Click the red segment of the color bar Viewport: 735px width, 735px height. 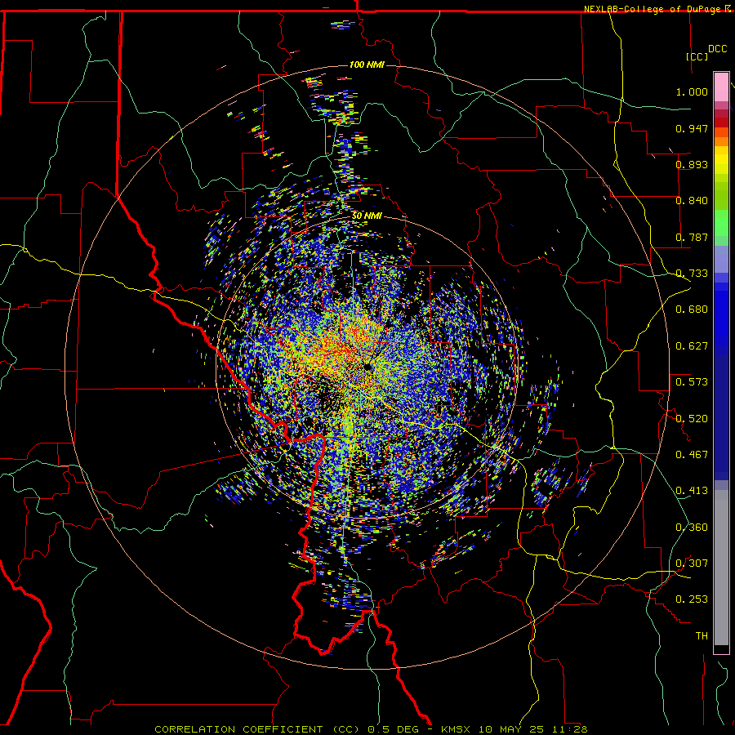[721, 122]
